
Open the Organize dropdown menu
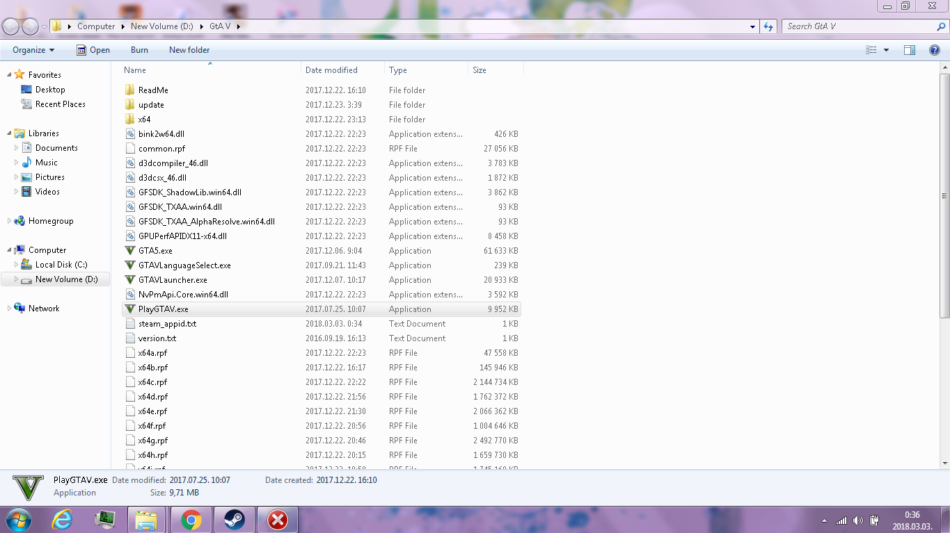click(33, 50)
